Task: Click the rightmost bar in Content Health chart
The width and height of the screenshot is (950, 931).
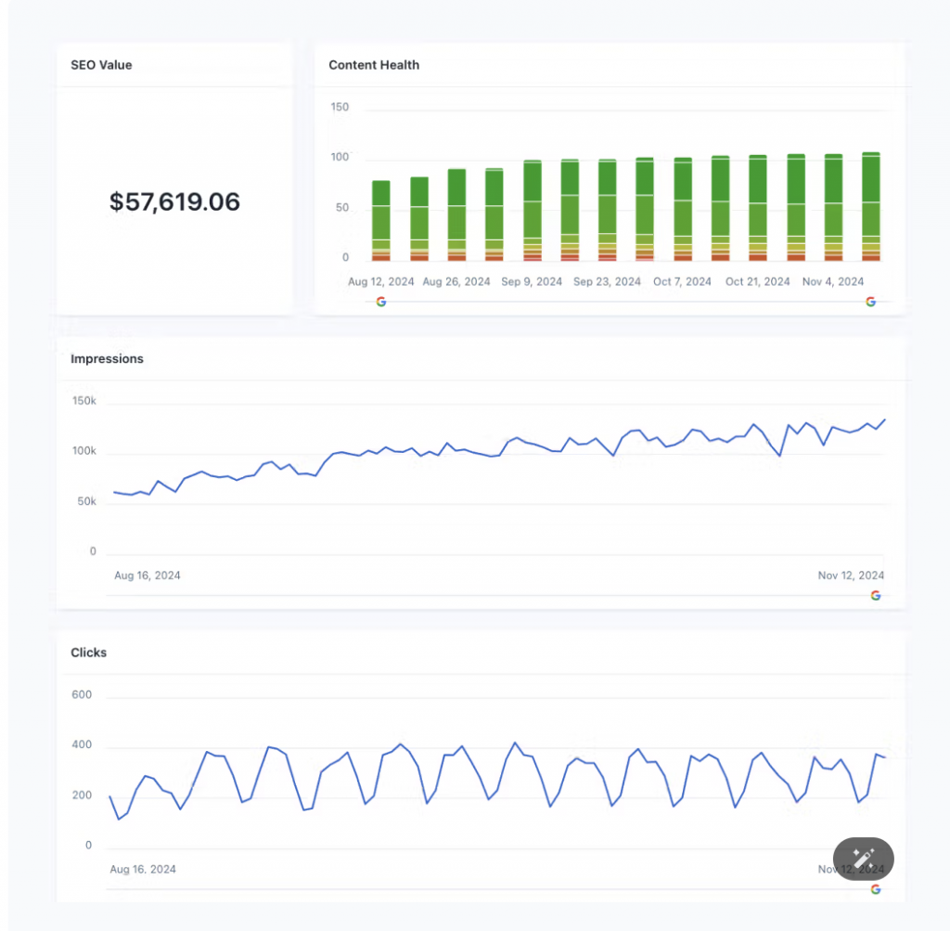Action: point(870,207)
